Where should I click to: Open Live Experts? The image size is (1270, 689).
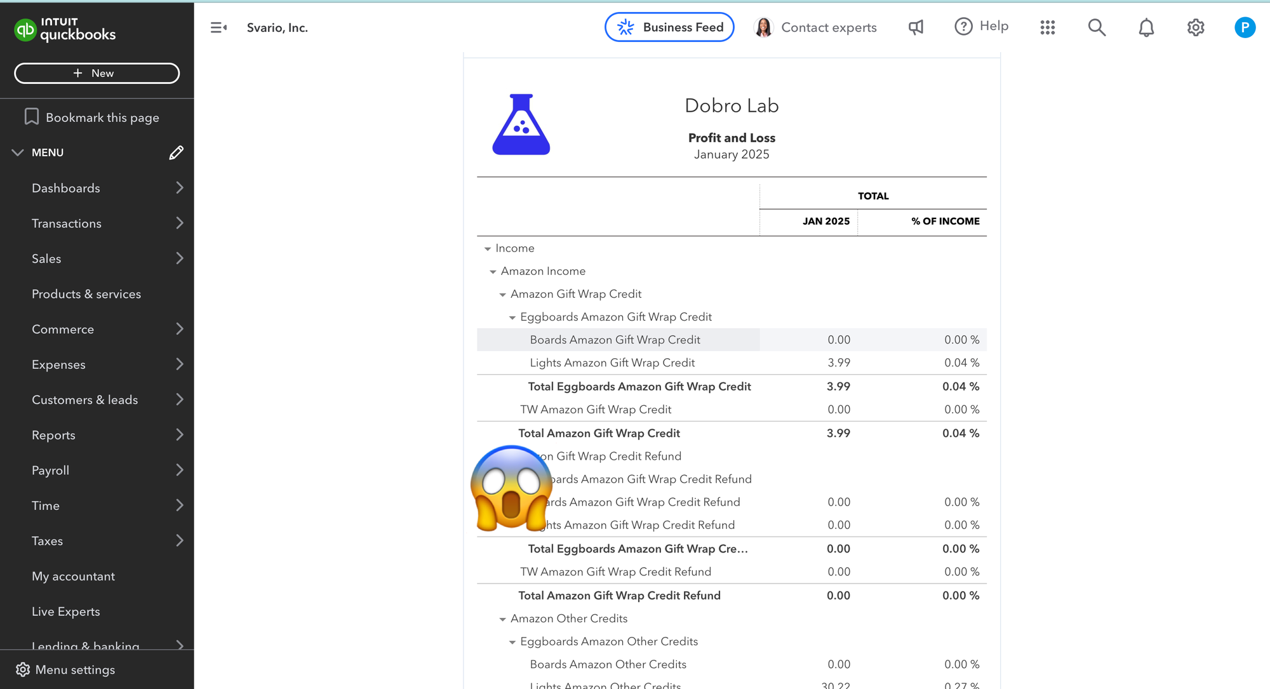[66, 612]
